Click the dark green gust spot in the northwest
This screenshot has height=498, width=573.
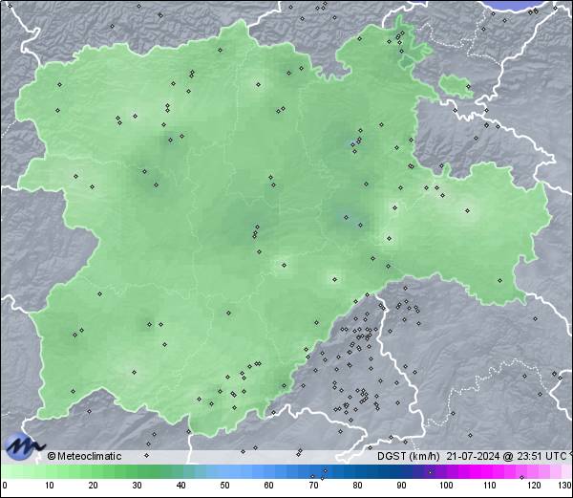point(153,180)
